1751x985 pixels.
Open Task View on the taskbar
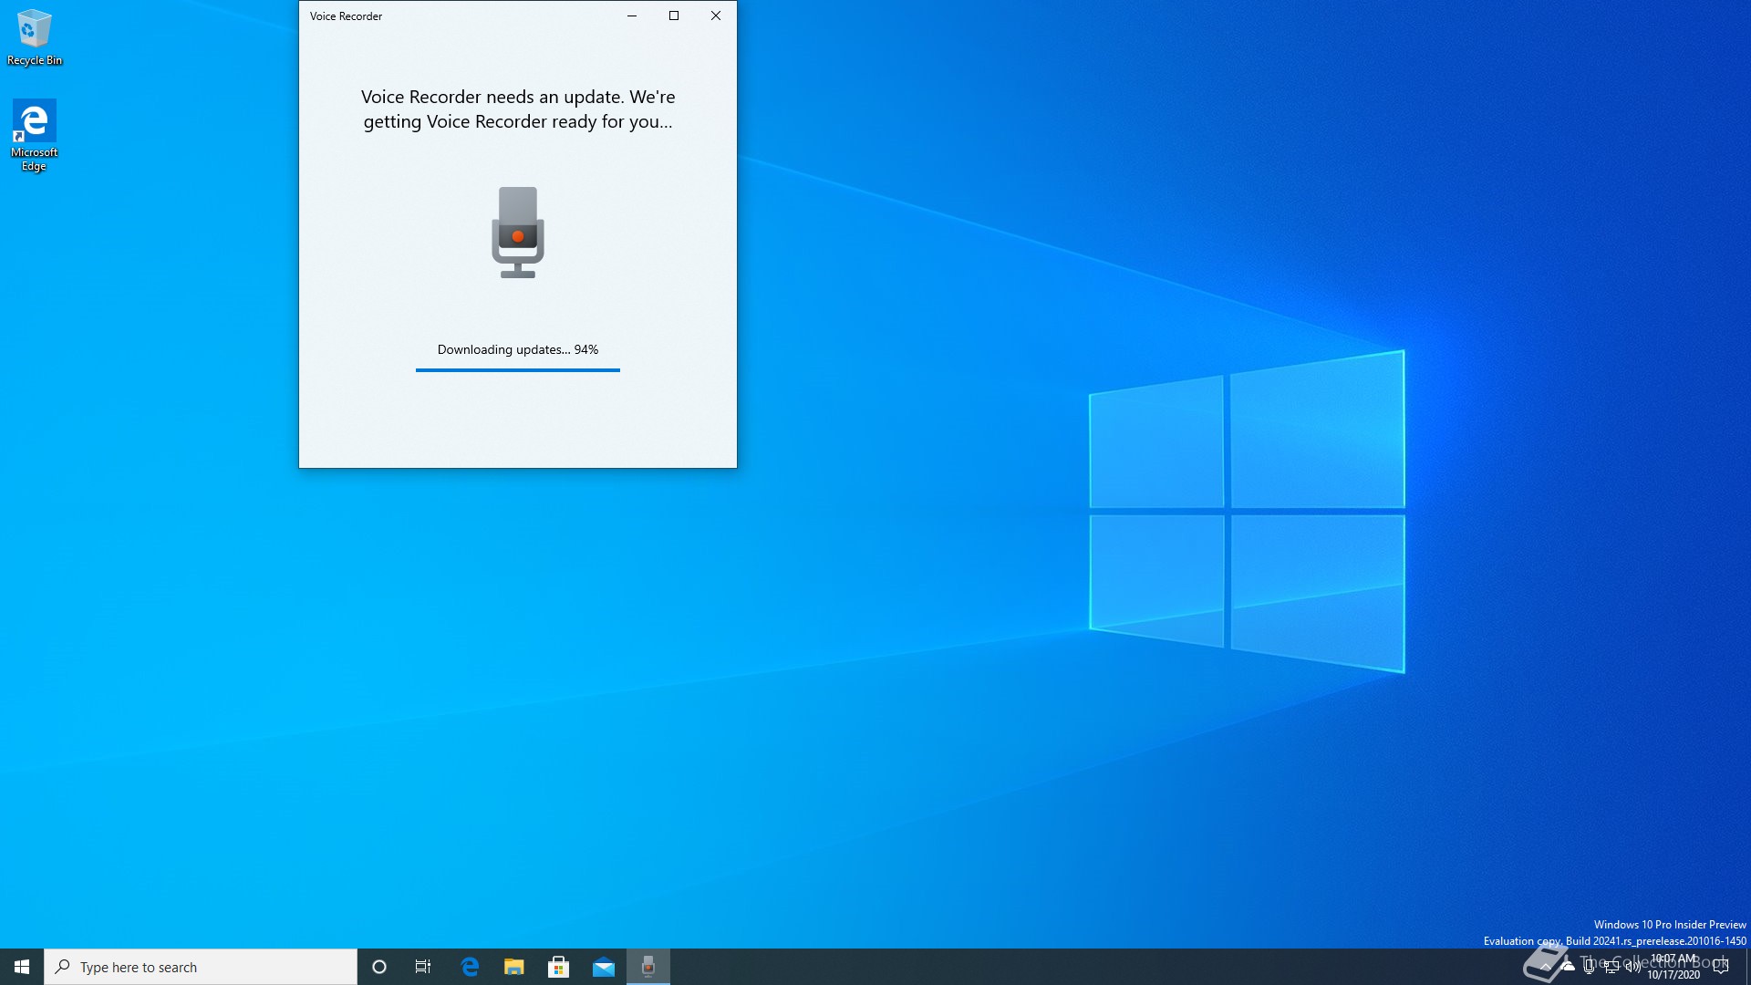coord(423,967)
